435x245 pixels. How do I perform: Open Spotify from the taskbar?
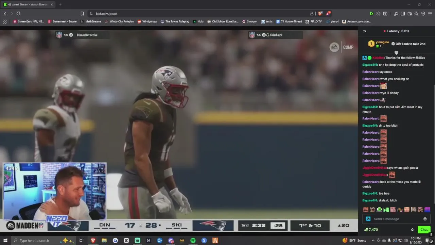pos(193,241)
